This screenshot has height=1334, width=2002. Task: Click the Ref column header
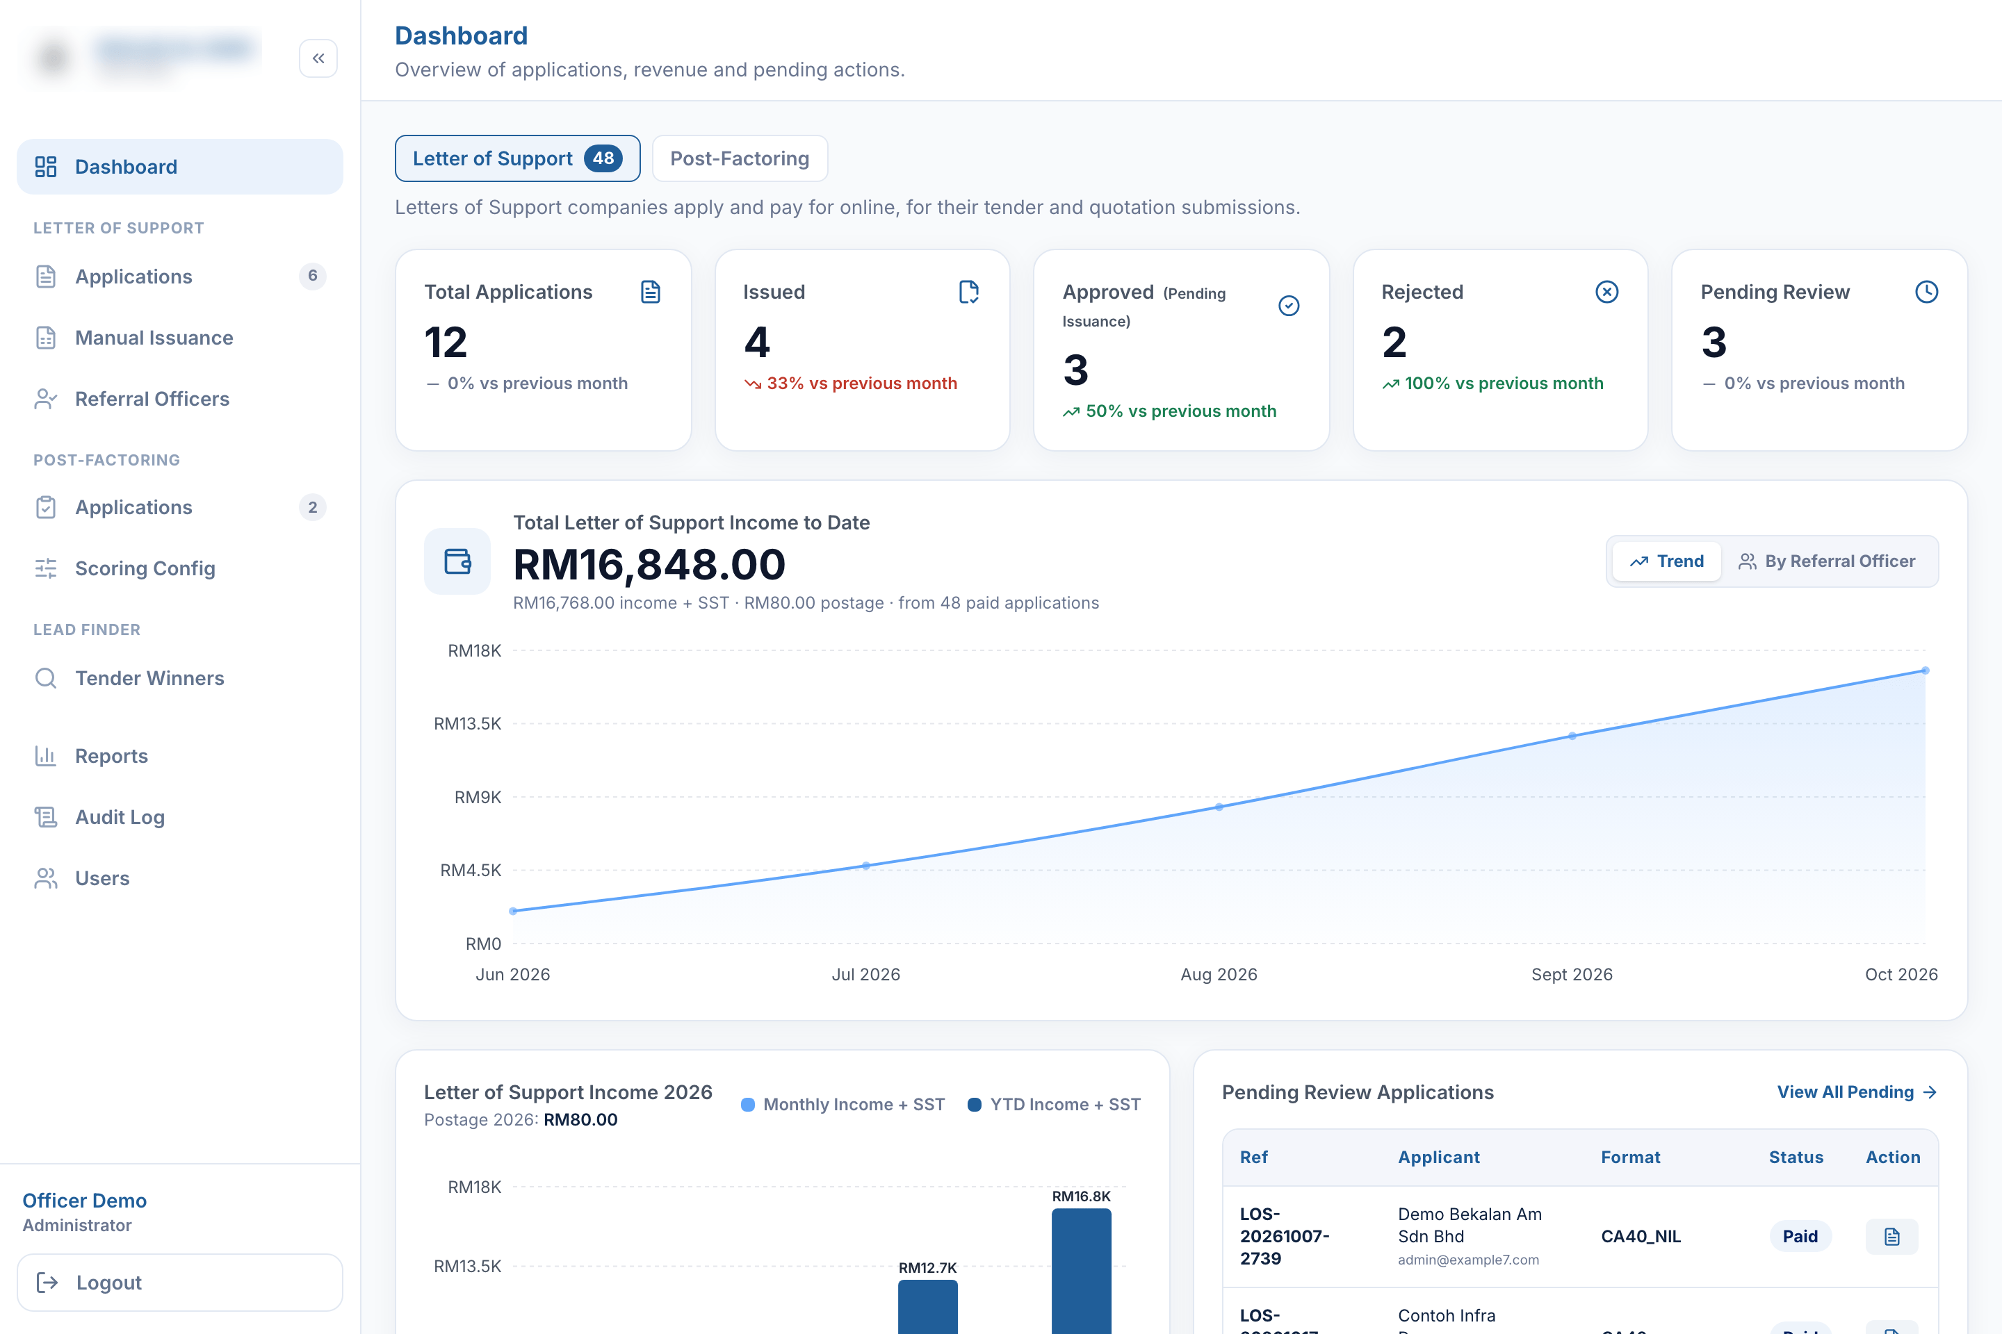tap(1254, 1157)
